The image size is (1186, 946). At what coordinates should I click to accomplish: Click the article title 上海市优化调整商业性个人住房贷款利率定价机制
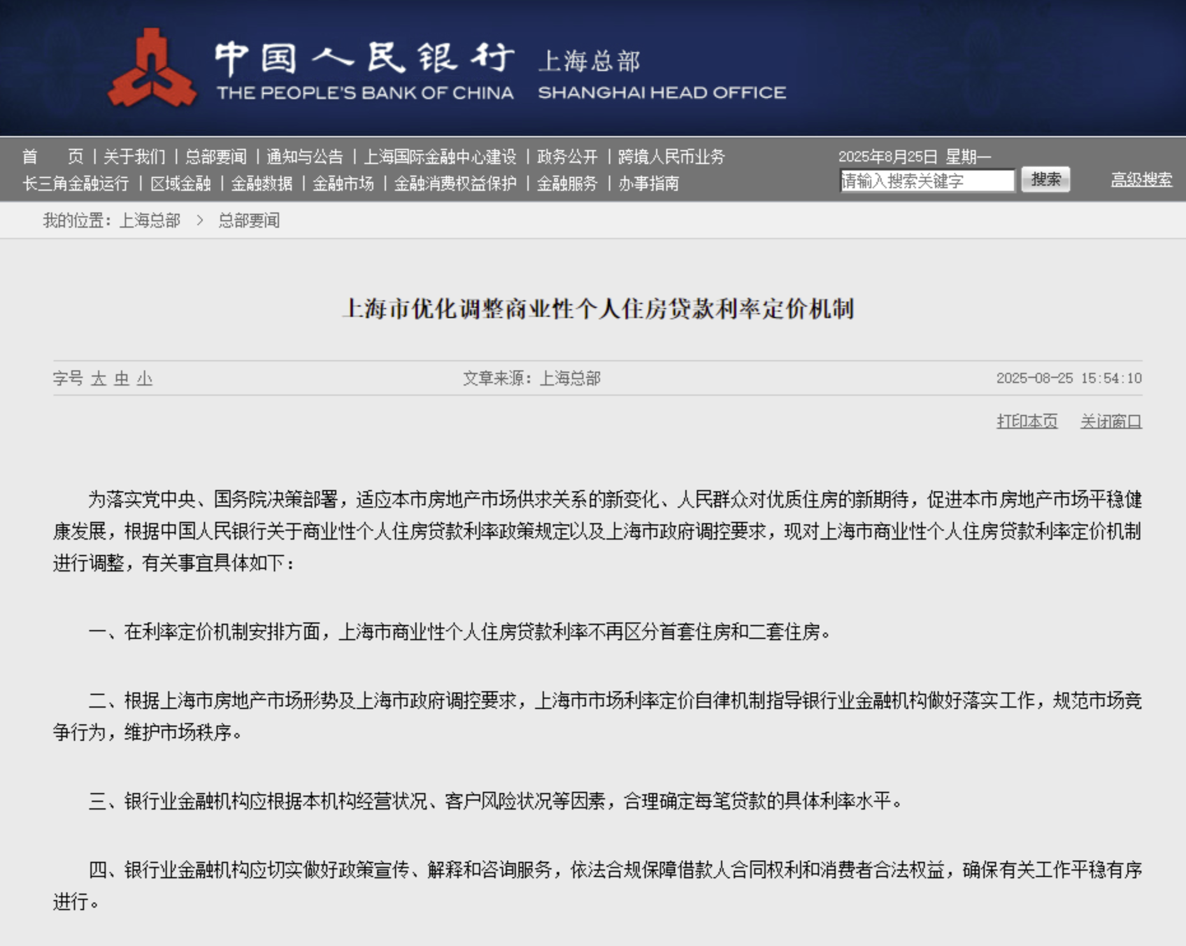point(598,309)
